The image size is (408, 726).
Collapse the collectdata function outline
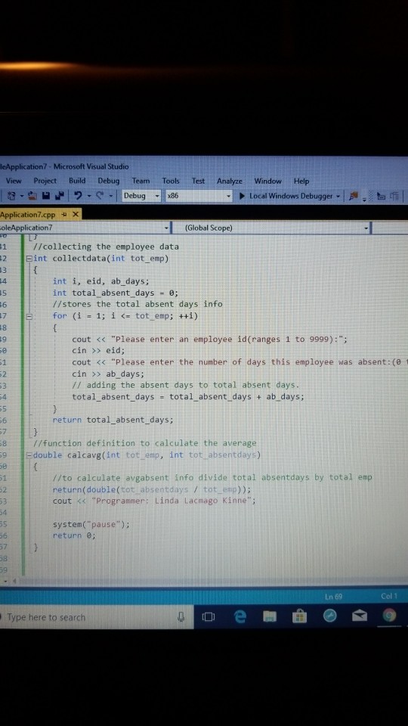[29, 259]
